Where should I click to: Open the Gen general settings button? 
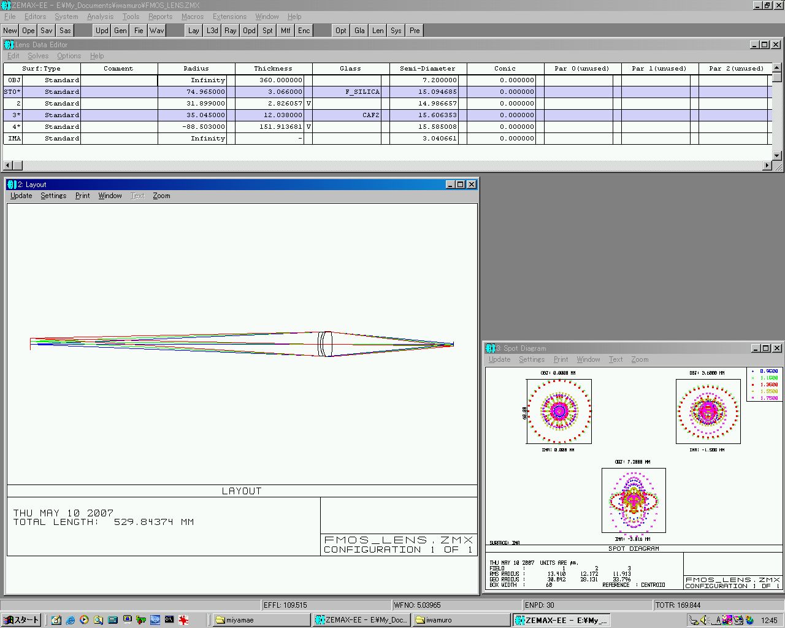coord(120,31)
